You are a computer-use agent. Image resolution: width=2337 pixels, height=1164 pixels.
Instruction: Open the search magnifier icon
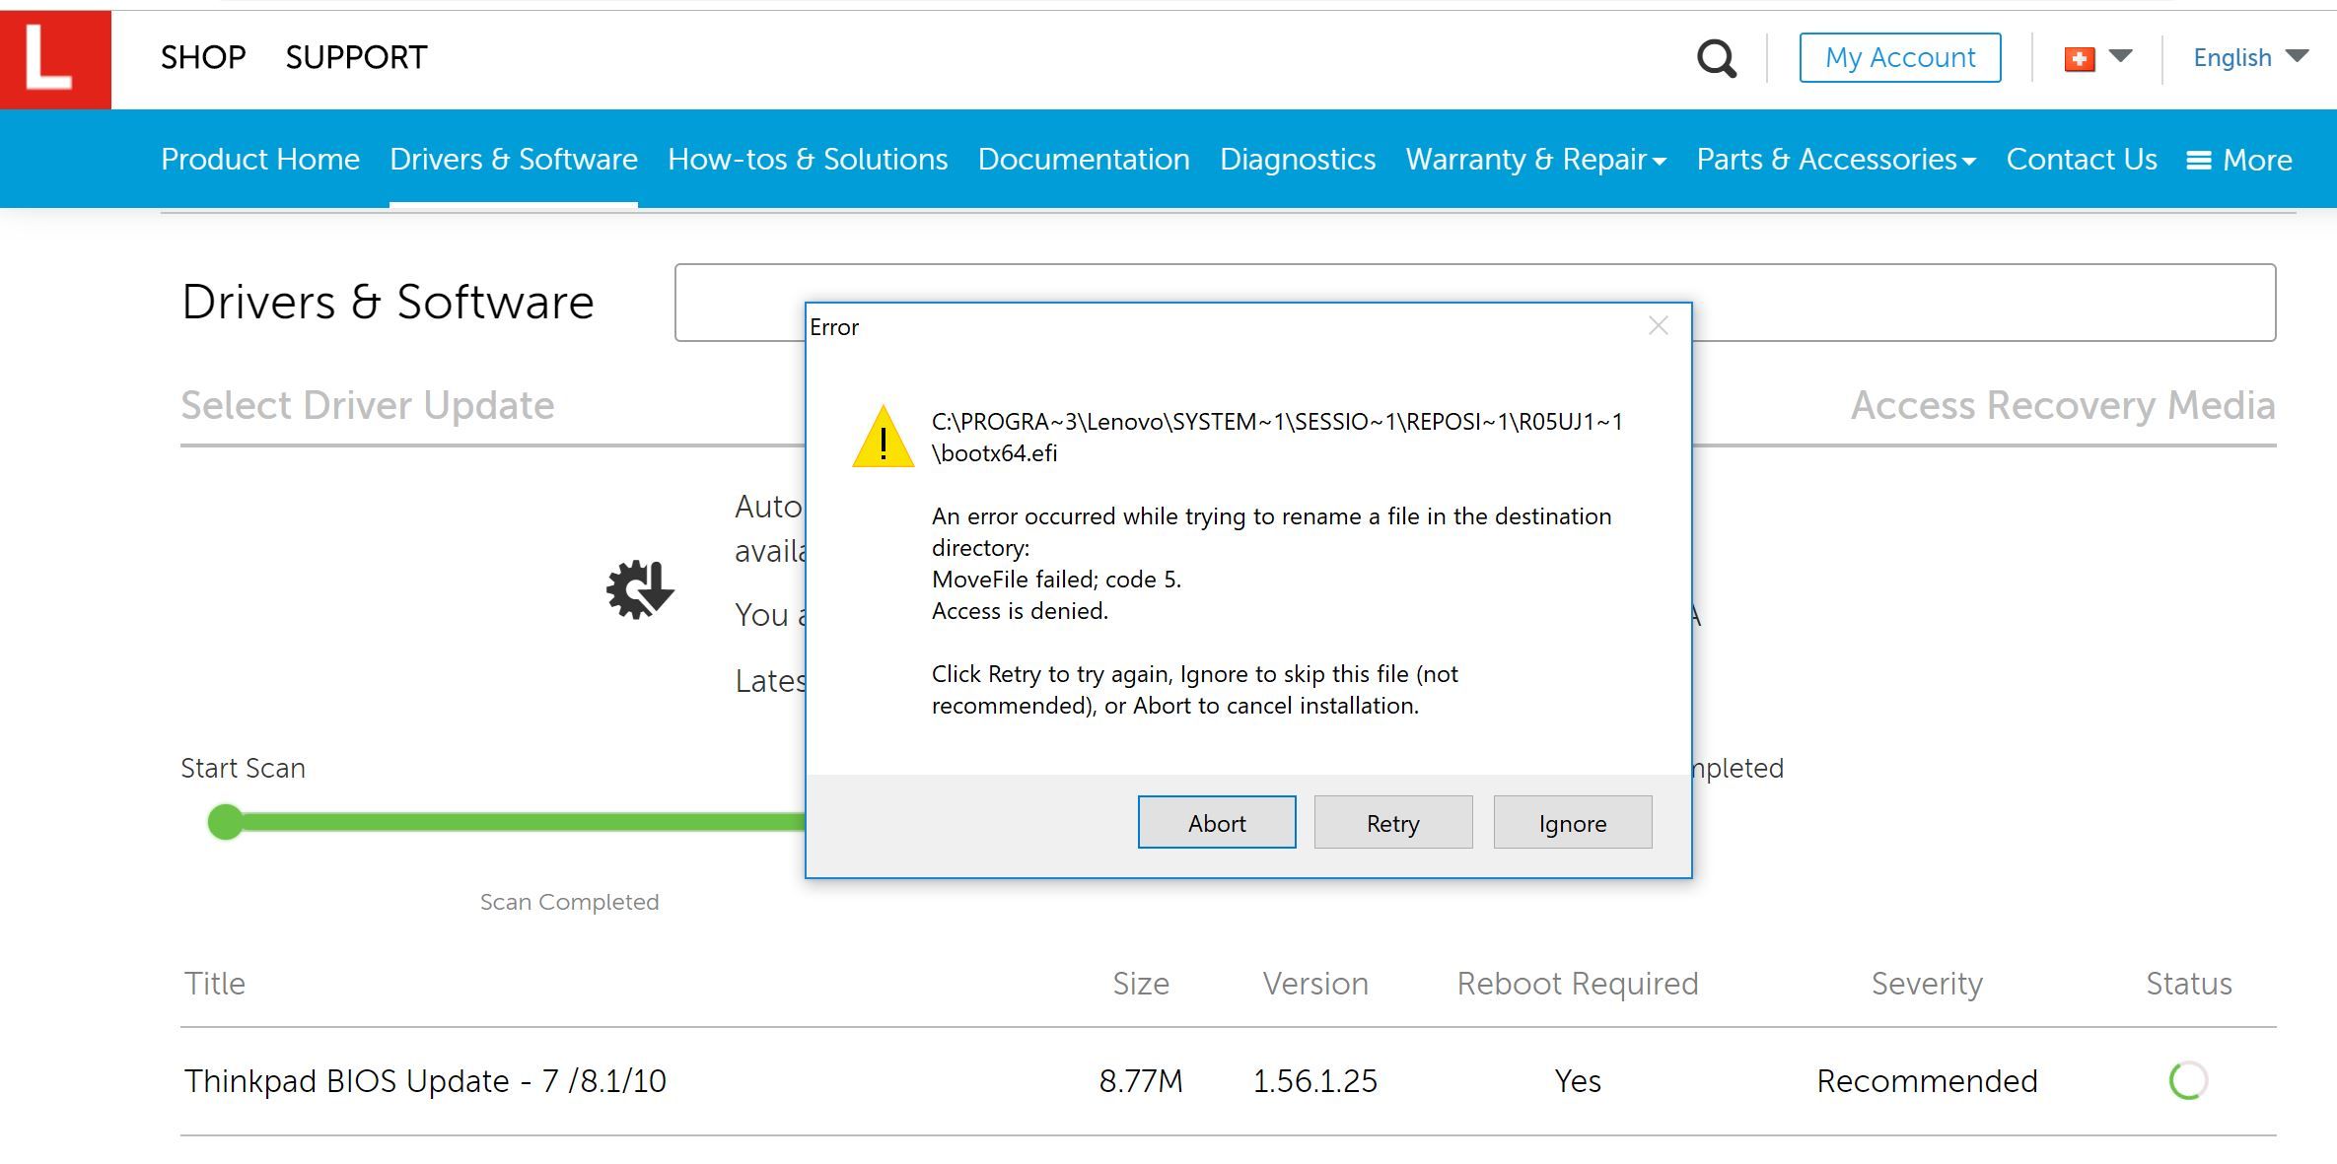[x=1716, y=58]
